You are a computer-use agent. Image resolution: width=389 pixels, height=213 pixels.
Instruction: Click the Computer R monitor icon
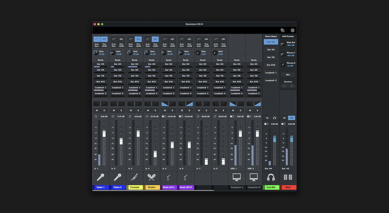253,177
